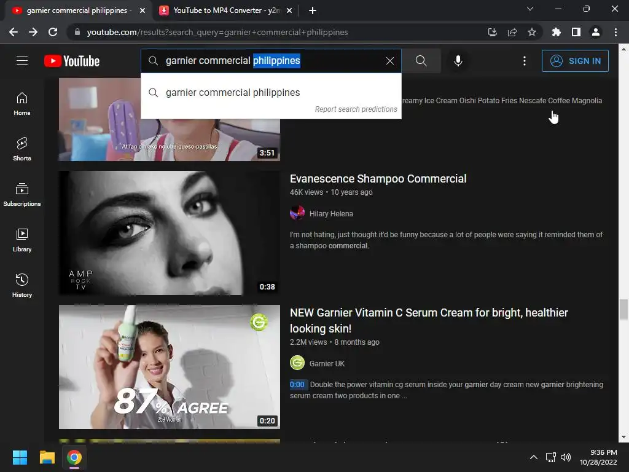
Task: Expand the tab search chevron
Action: click(530, 9)
